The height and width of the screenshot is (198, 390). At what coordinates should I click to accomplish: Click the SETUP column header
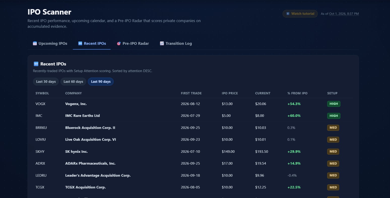[332, 93]
